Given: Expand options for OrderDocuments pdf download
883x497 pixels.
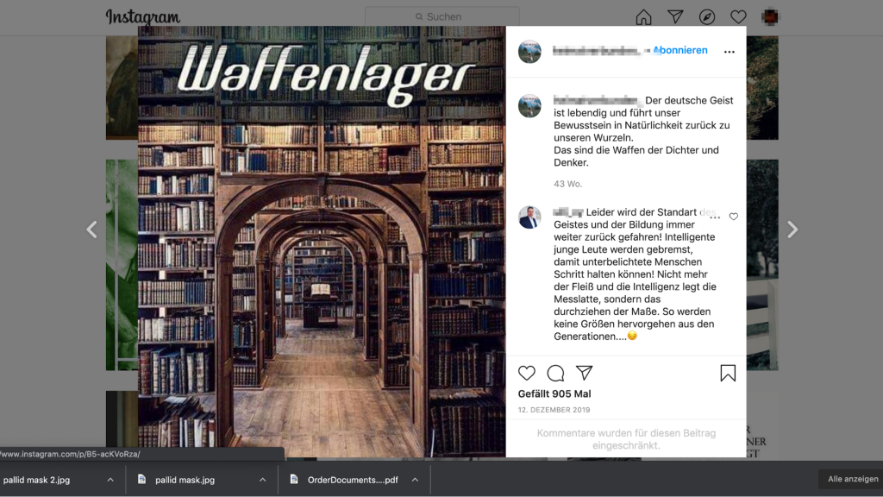Looking at the screenshot, I should [415, 480].
